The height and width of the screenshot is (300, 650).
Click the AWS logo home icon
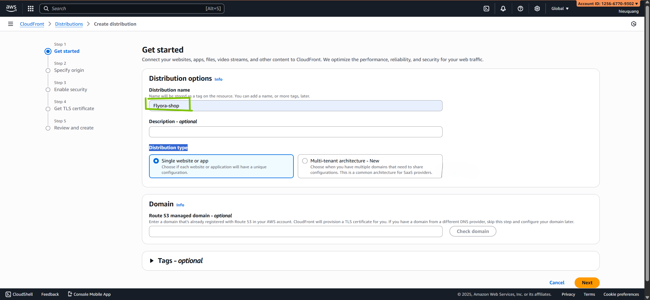point(11,8)
